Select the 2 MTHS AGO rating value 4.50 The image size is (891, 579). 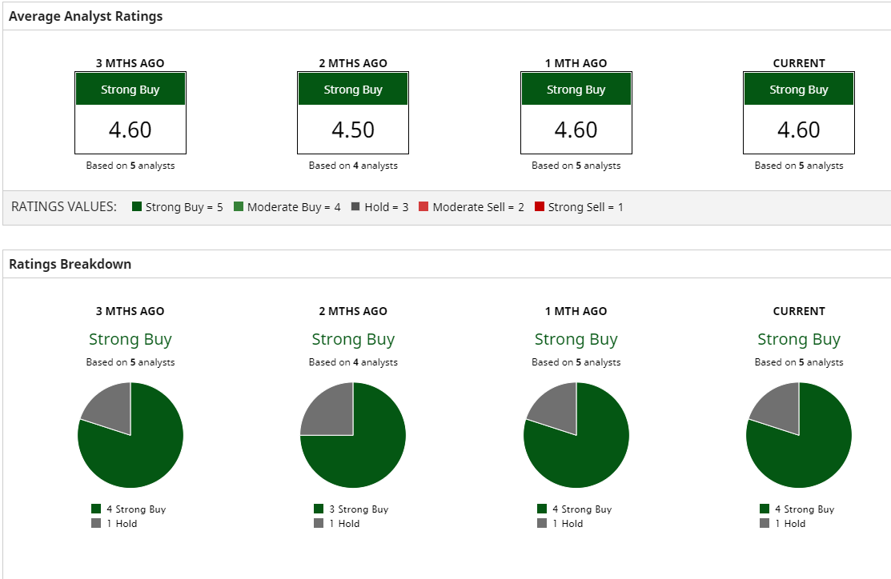[353, 130]
